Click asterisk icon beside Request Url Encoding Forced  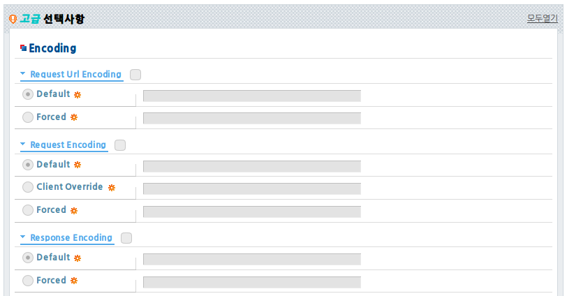point(74,117)
